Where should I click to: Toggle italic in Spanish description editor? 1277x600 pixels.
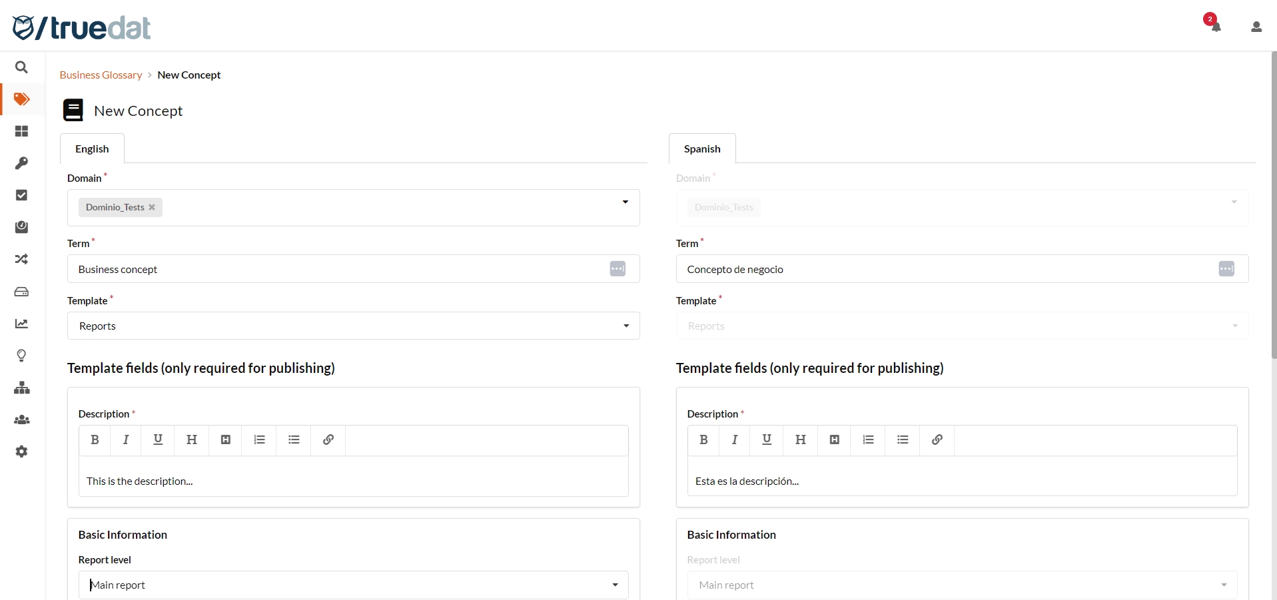click(x=734, y=440)
